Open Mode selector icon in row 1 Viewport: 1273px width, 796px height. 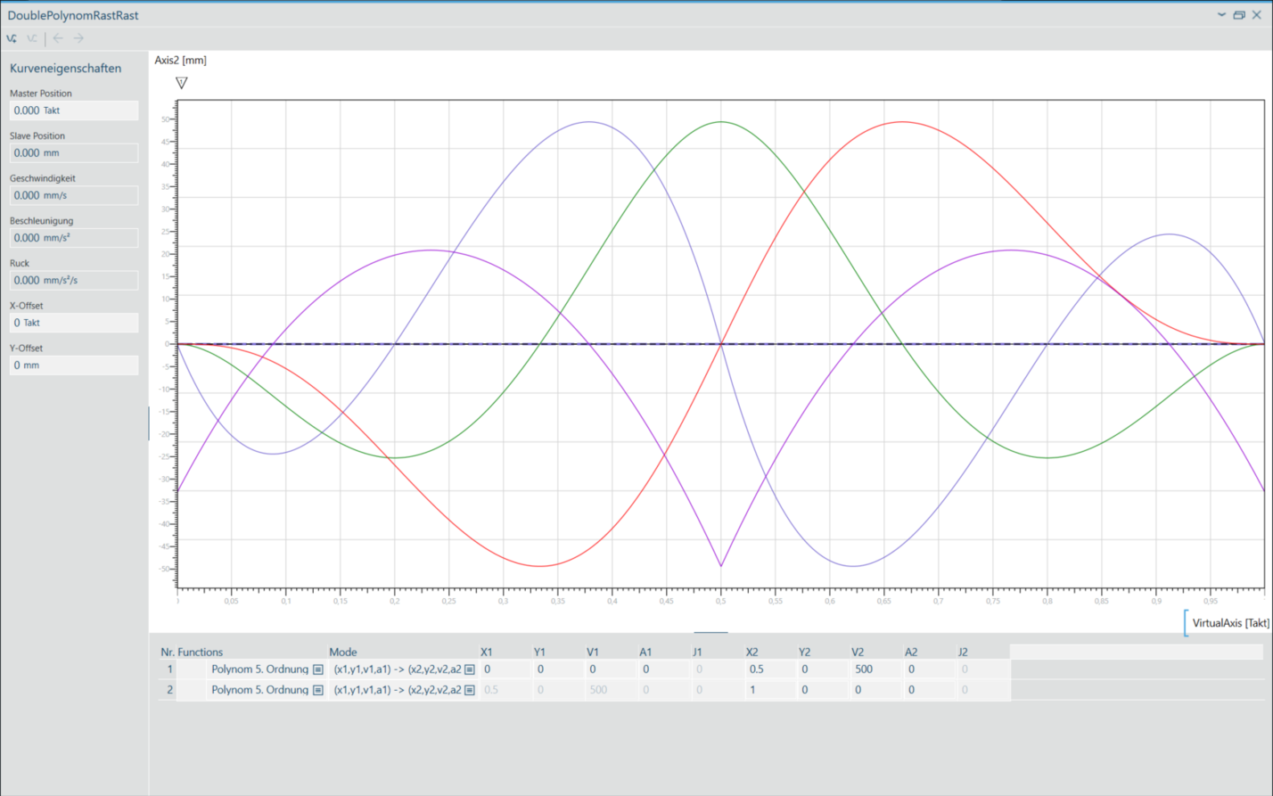tap(470, 669)
